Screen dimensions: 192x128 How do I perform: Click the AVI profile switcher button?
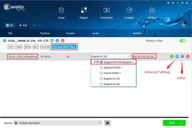pyautogui.click(x=10, y=25)
